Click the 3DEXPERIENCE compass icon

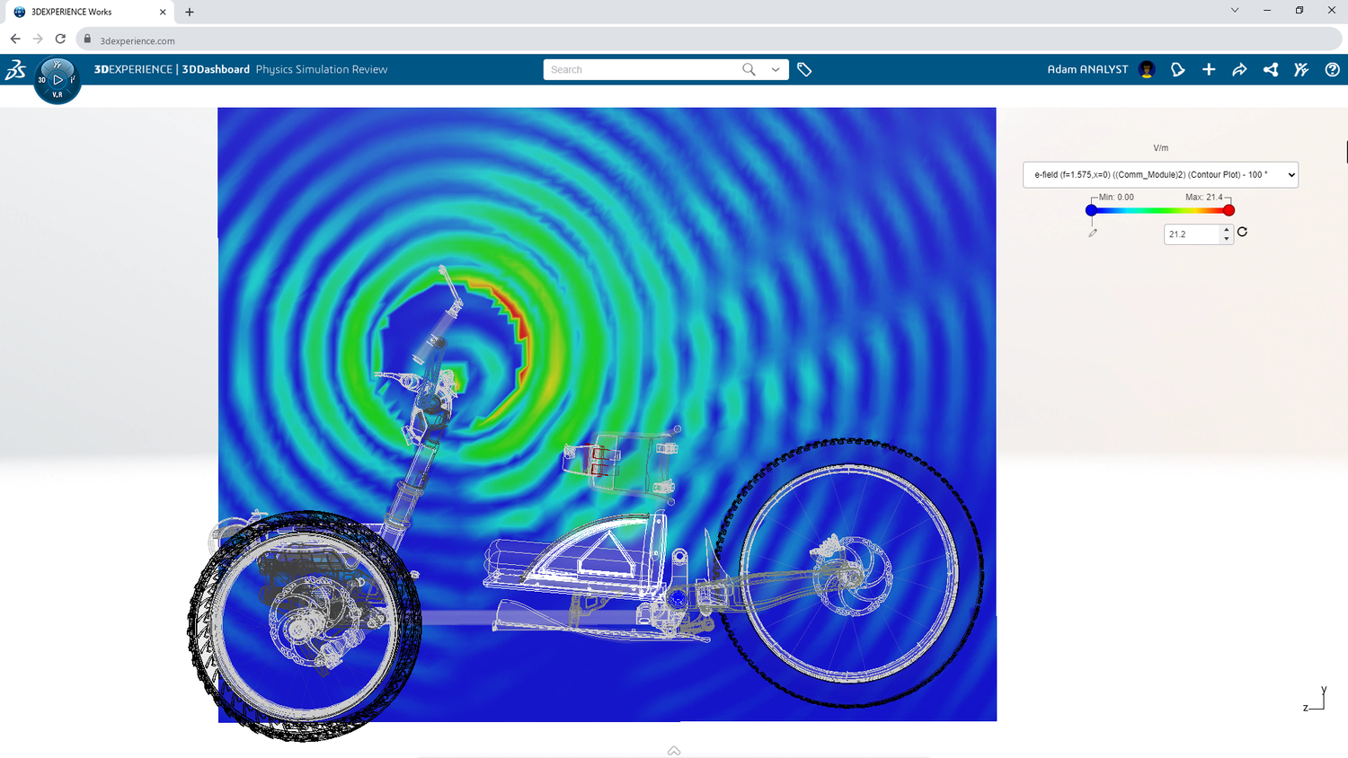point(57,80)
